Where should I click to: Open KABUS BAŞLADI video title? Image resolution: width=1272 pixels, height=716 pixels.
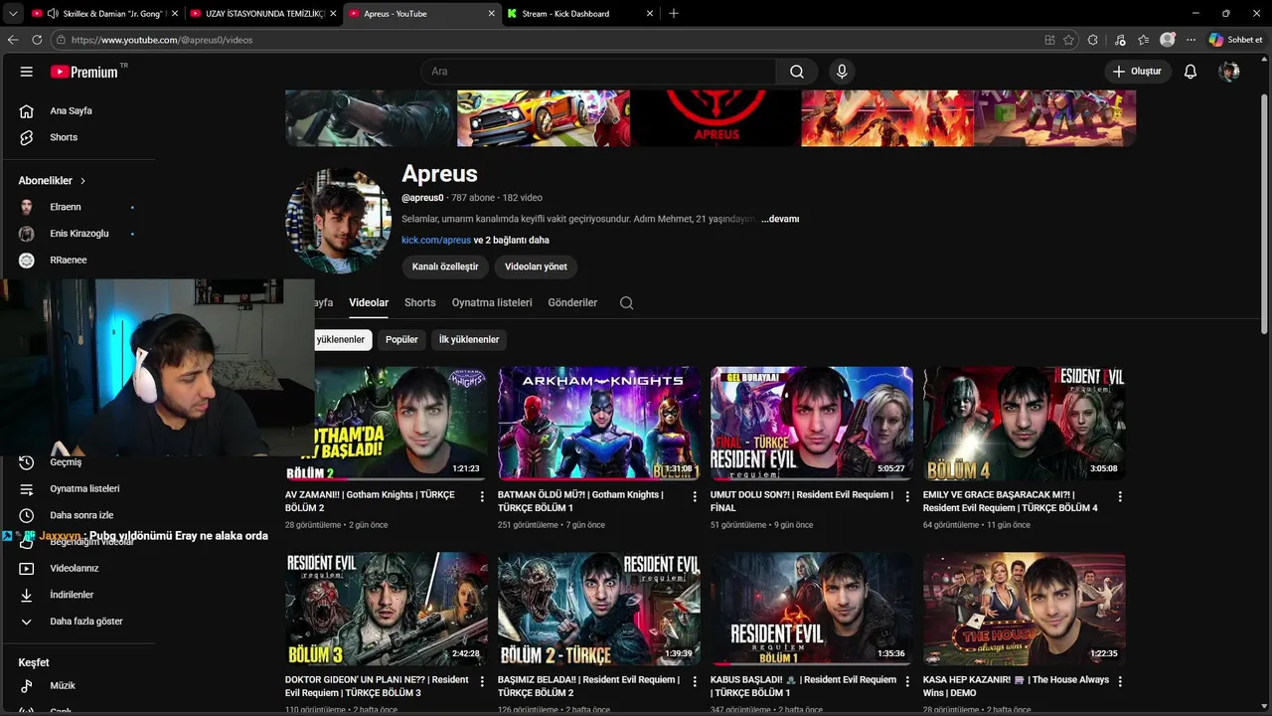pyautogui.click(x=803, y=686)
